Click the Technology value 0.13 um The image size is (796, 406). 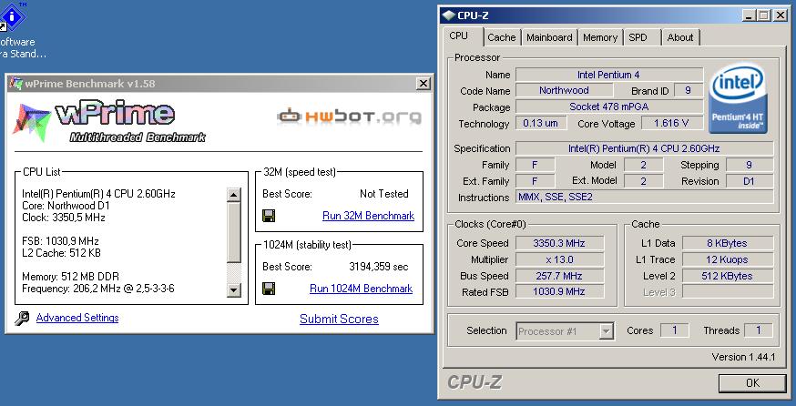point(541,123)
